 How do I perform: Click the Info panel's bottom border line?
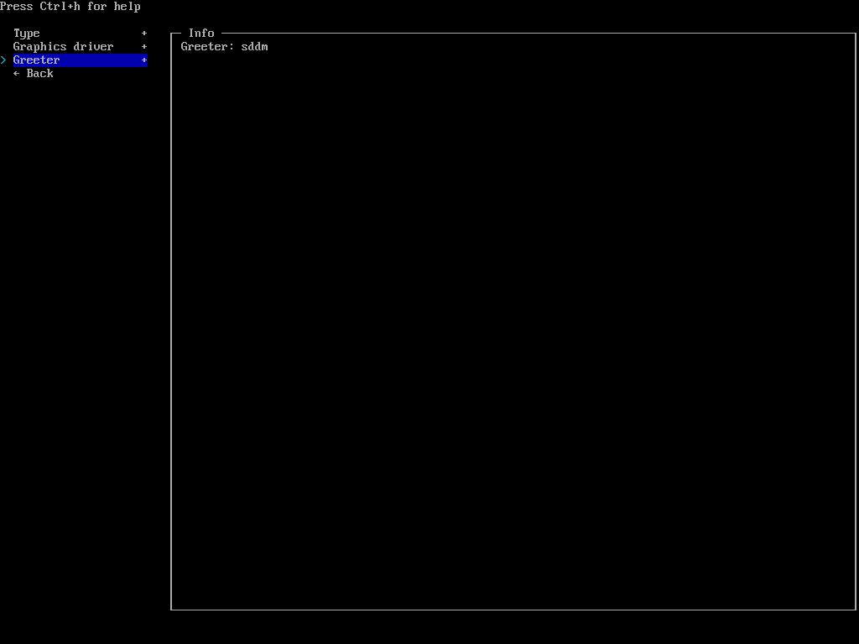513,610
